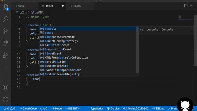Click the interface Car declaration
The image size is (197, 111).
coord(38,25)
